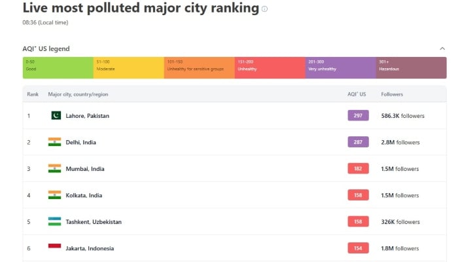Click the Rank column header
Viewport: 458px width, 262px height.
click(33, 94)
